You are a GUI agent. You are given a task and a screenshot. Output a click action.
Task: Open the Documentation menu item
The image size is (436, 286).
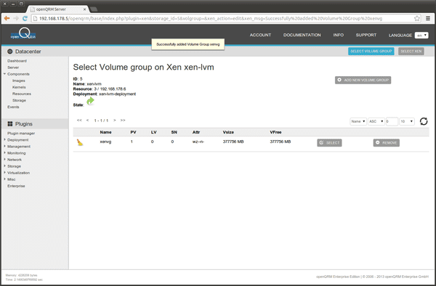point(302,35)
